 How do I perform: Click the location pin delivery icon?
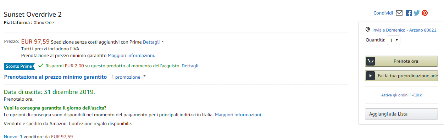point(368,30)
